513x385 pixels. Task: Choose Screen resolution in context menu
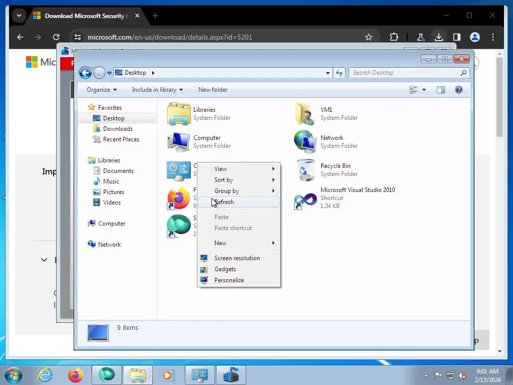tap(239, 258)
